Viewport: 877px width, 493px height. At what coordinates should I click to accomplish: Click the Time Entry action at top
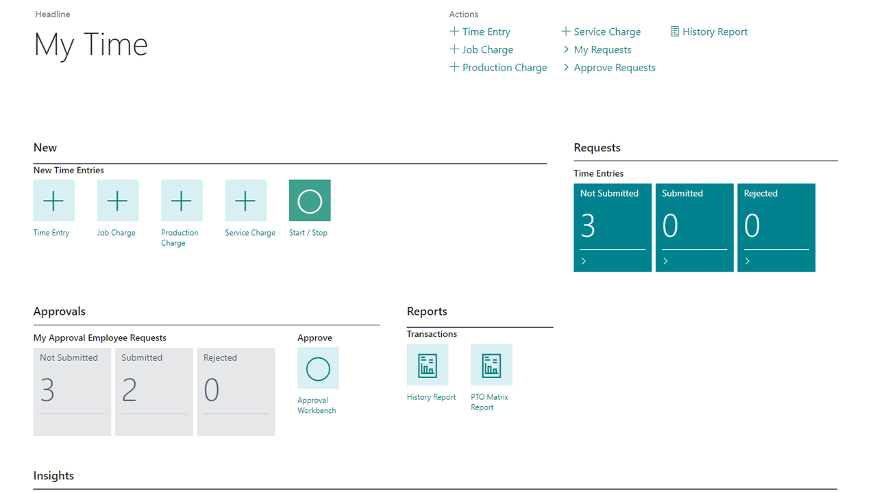485,31
